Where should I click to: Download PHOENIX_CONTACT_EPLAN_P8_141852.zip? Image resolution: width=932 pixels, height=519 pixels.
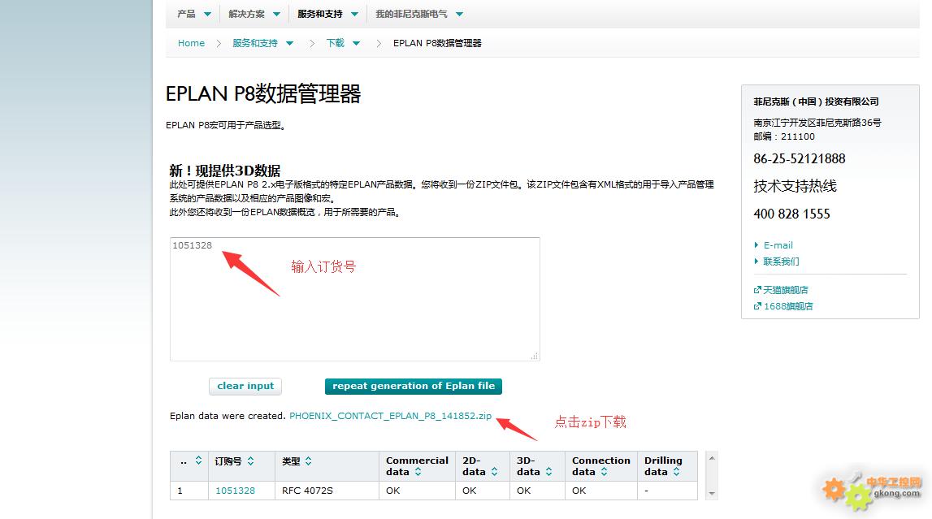[390, 416]
